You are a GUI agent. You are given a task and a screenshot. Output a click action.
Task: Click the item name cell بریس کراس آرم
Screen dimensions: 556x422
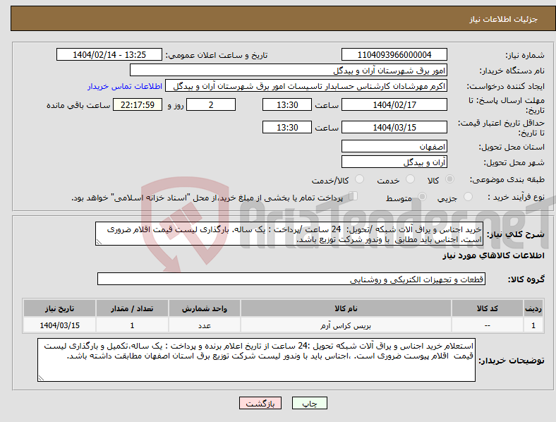click(346, 325)
